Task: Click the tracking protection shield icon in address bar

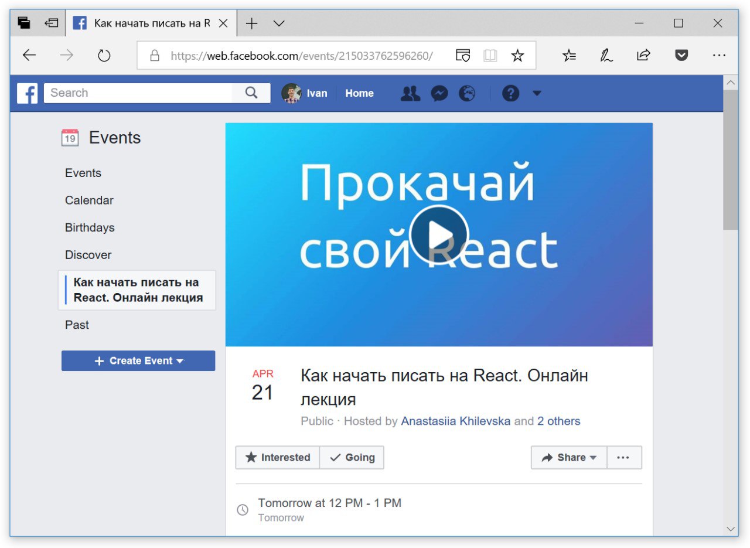Action: coord(463,56)
